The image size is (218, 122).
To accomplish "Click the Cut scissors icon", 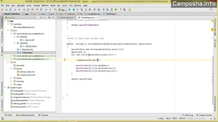I will (24, 9).
